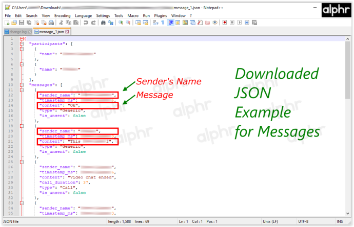Screen dimensions: 354x227
Task: Collapse the fold marker on line 18
Action: pos(22,126)
